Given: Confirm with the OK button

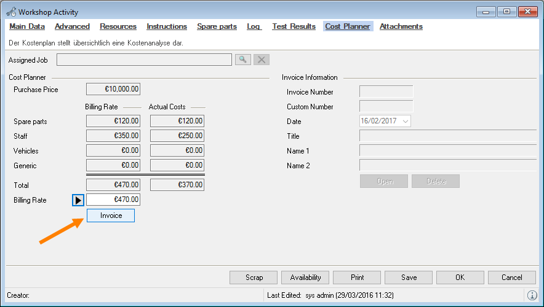Looking at the screenshot, I should [x=460, y=278].
